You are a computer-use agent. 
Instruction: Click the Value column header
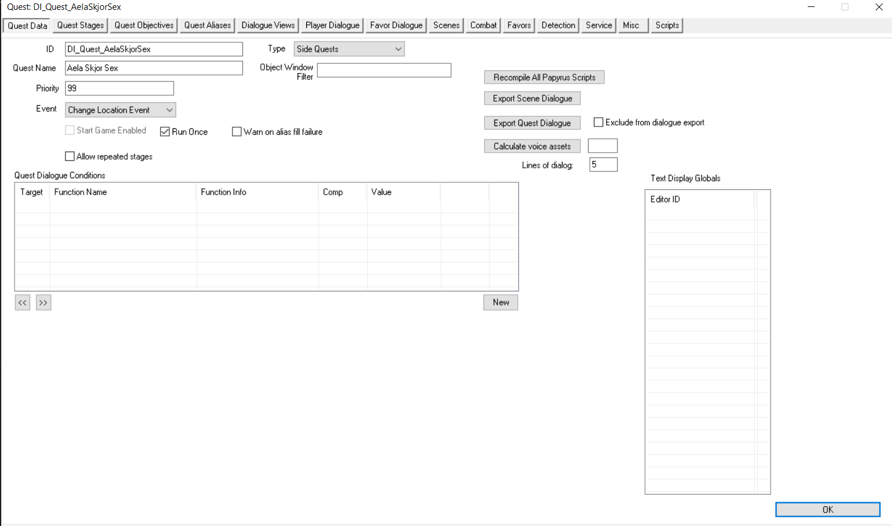(404, 192)
